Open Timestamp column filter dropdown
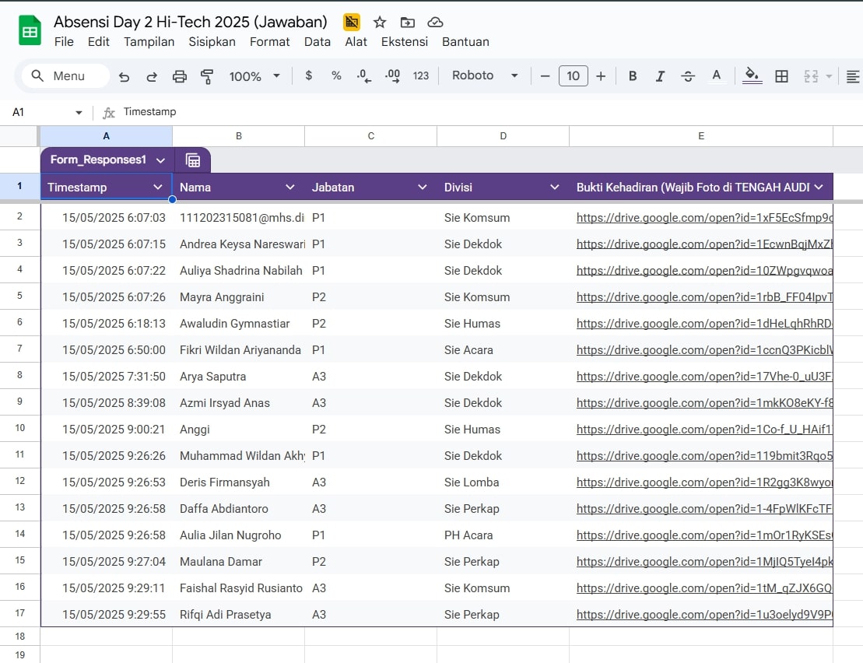The width and height of the screenshot is (863, 663). pyautogui.click(x=157, y=187)
